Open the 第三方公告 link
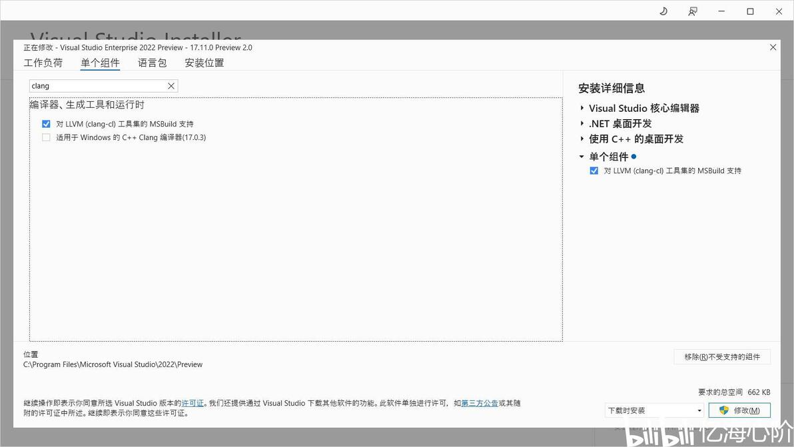 tap(480, 403)
